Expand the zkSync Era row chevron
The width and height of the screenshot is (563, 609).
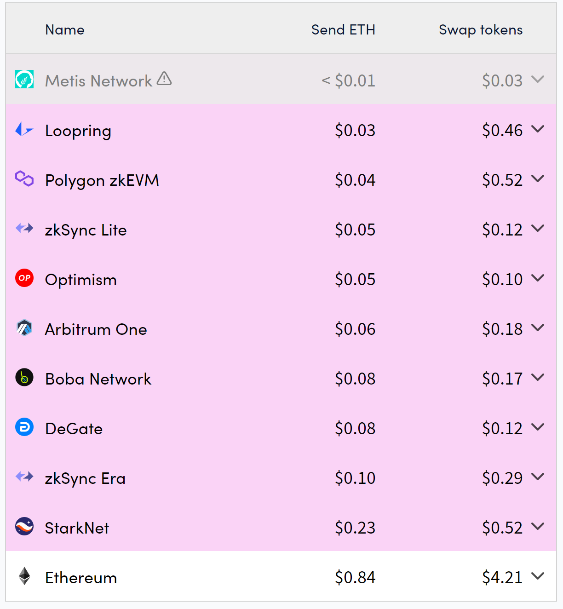(538, 477)
